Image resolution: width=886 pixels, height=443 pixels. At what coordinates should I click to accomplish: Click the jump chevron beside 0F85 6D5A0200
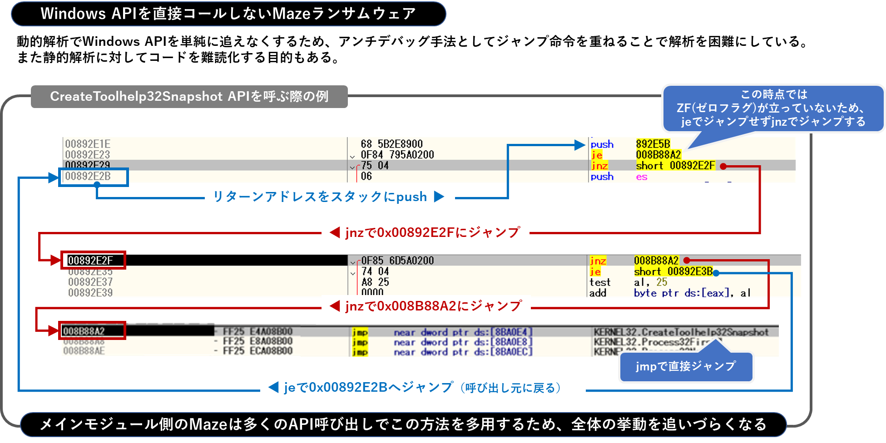pos(353,262)
